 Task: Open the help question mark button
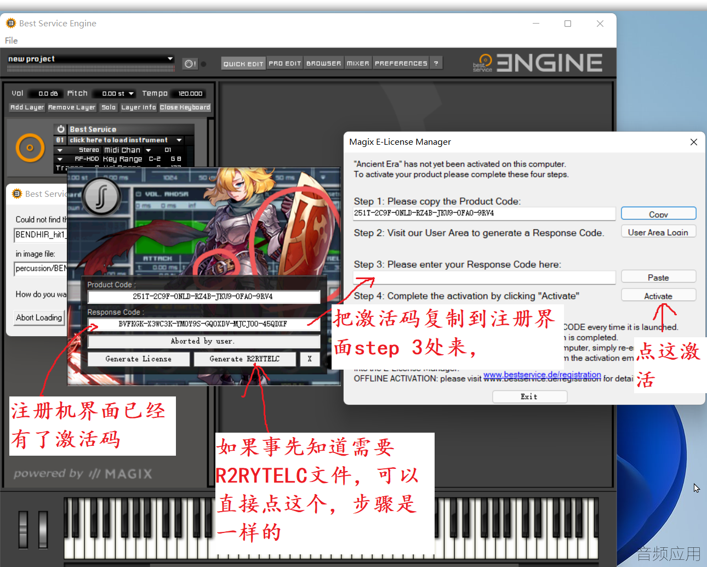pos(436,64)
